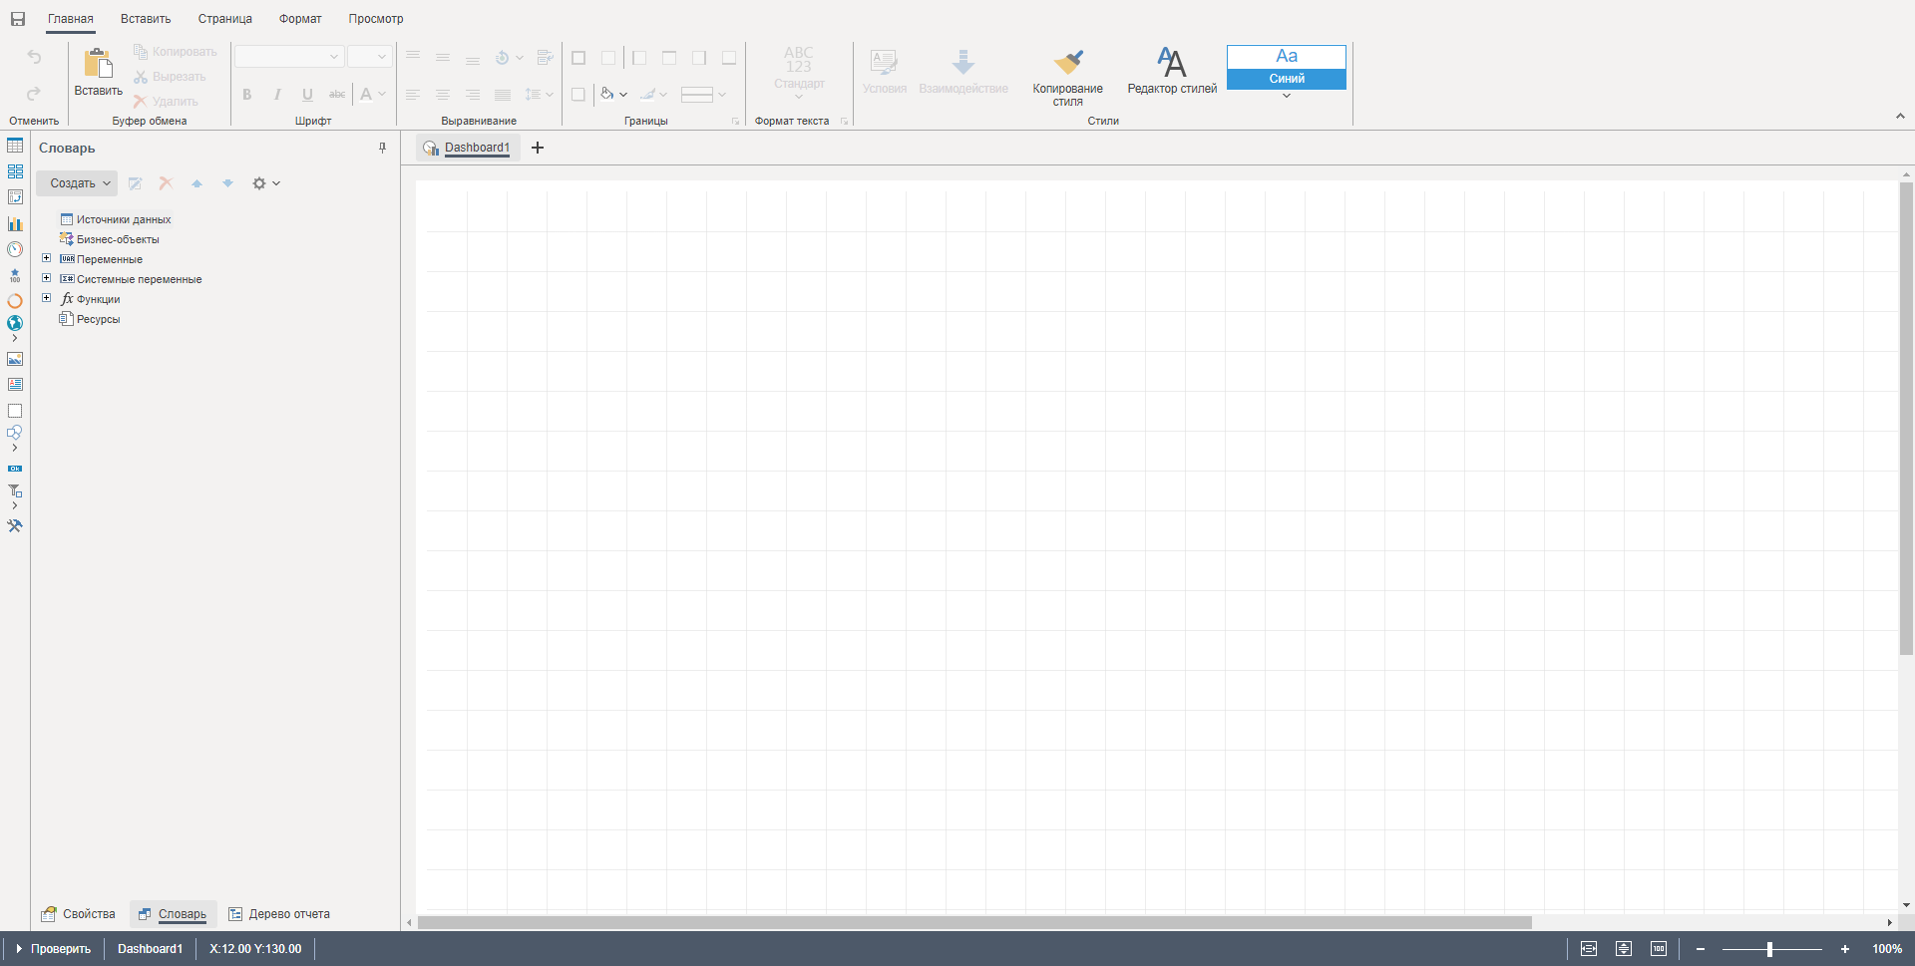Expand the Функции tree node
The height and width of the screenshot is (966, 1915).
(46, 298)
